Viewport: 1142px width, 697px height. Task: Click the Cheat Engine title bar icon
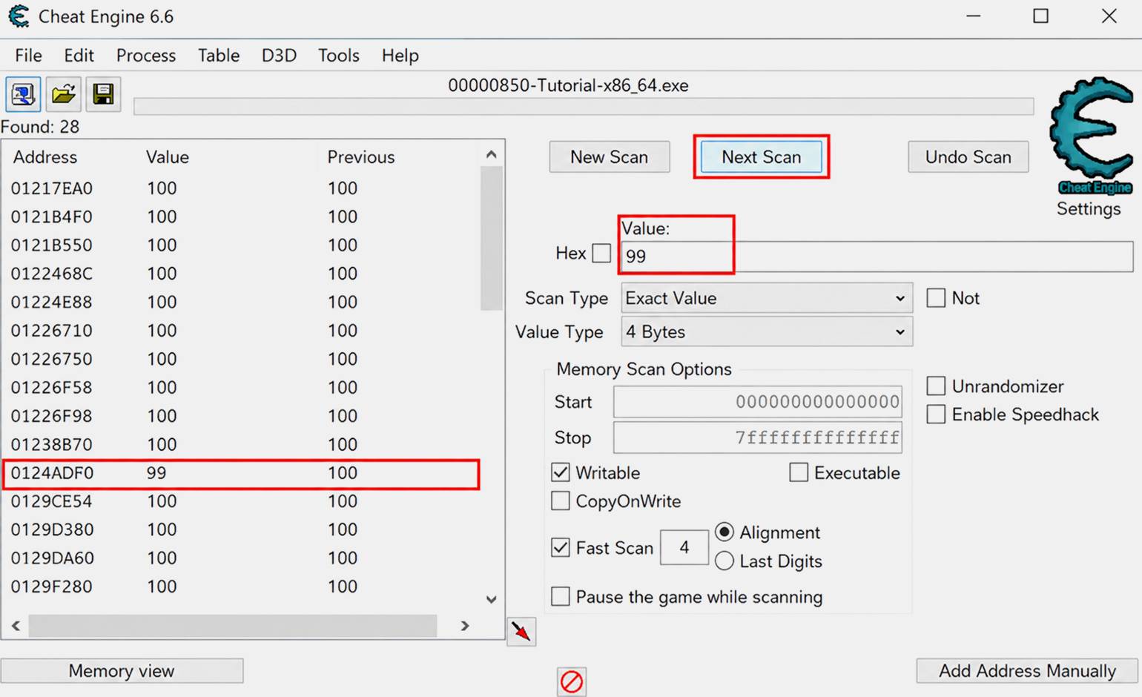tap(19, 16)
